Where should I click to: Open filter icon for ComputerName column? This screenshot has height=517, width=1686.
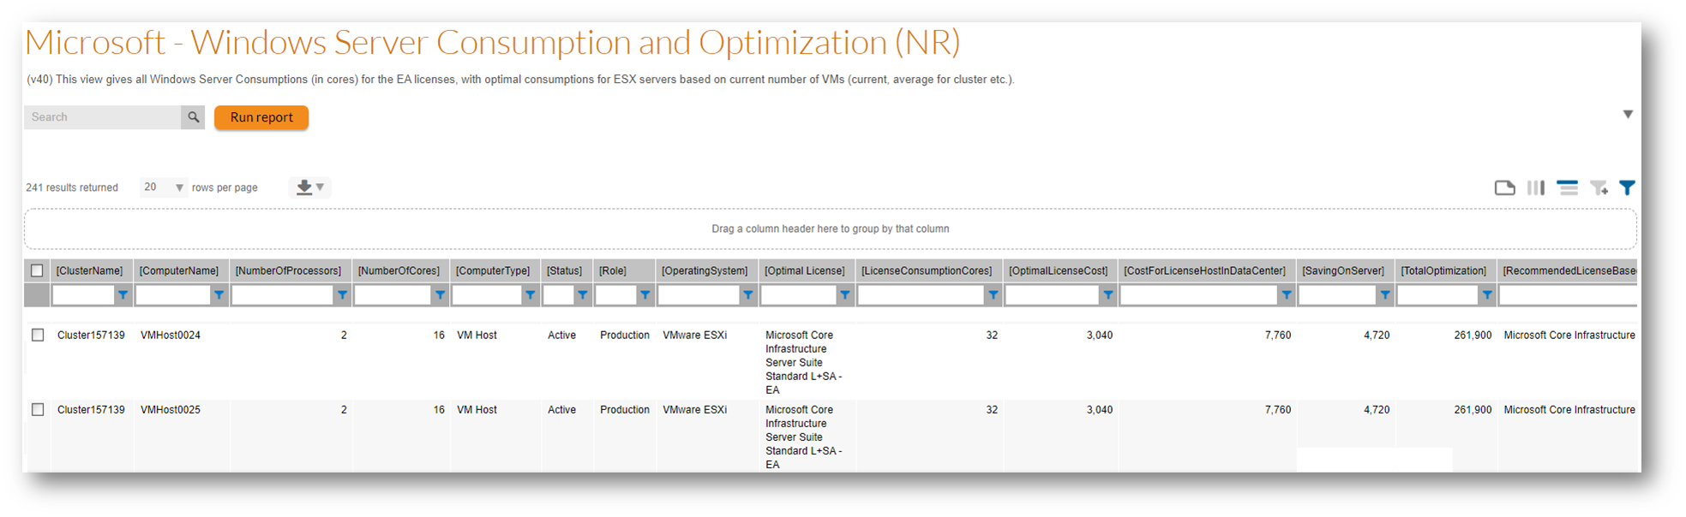219,295
